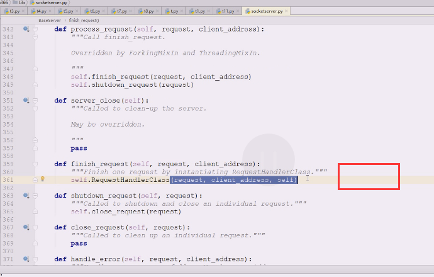Click 'shutdown_request' call on line 349
434x277 pixels.
click(x=125, y=85)
